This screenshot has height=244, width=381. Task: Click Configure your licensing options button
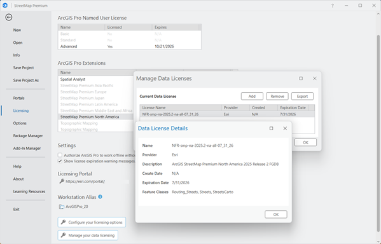(92, 222)
